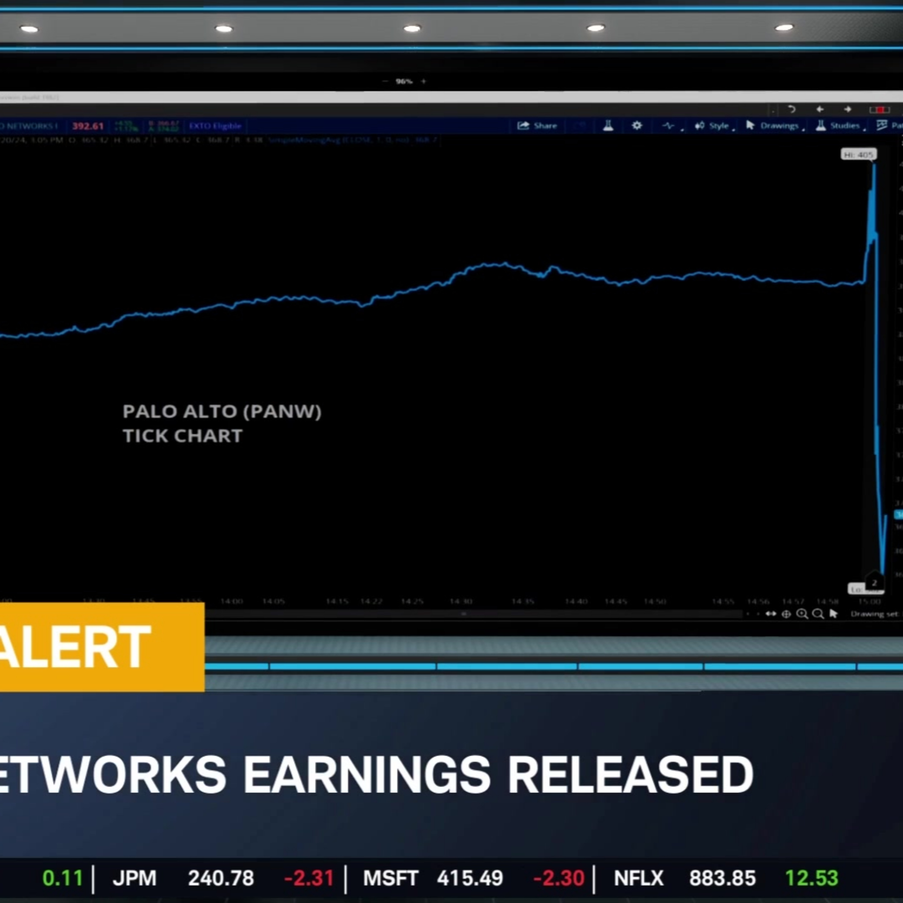Click the 14:35 time axis label

point(523,601)
